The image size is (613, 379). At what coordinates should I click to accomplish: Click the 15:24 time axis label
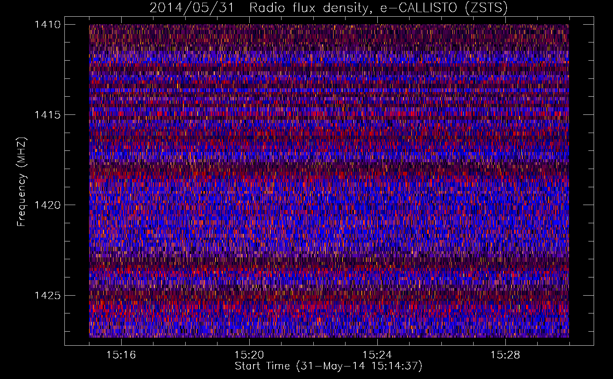click(377, 355)
